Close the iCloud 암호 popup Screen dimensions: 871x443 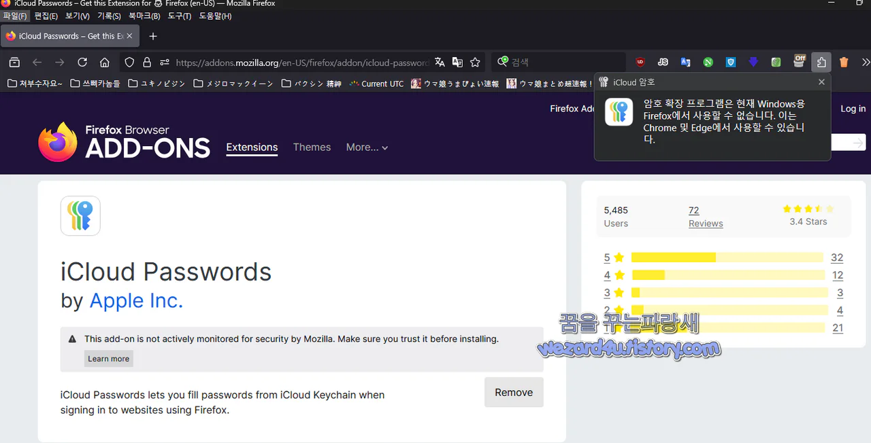coord(821,82)
